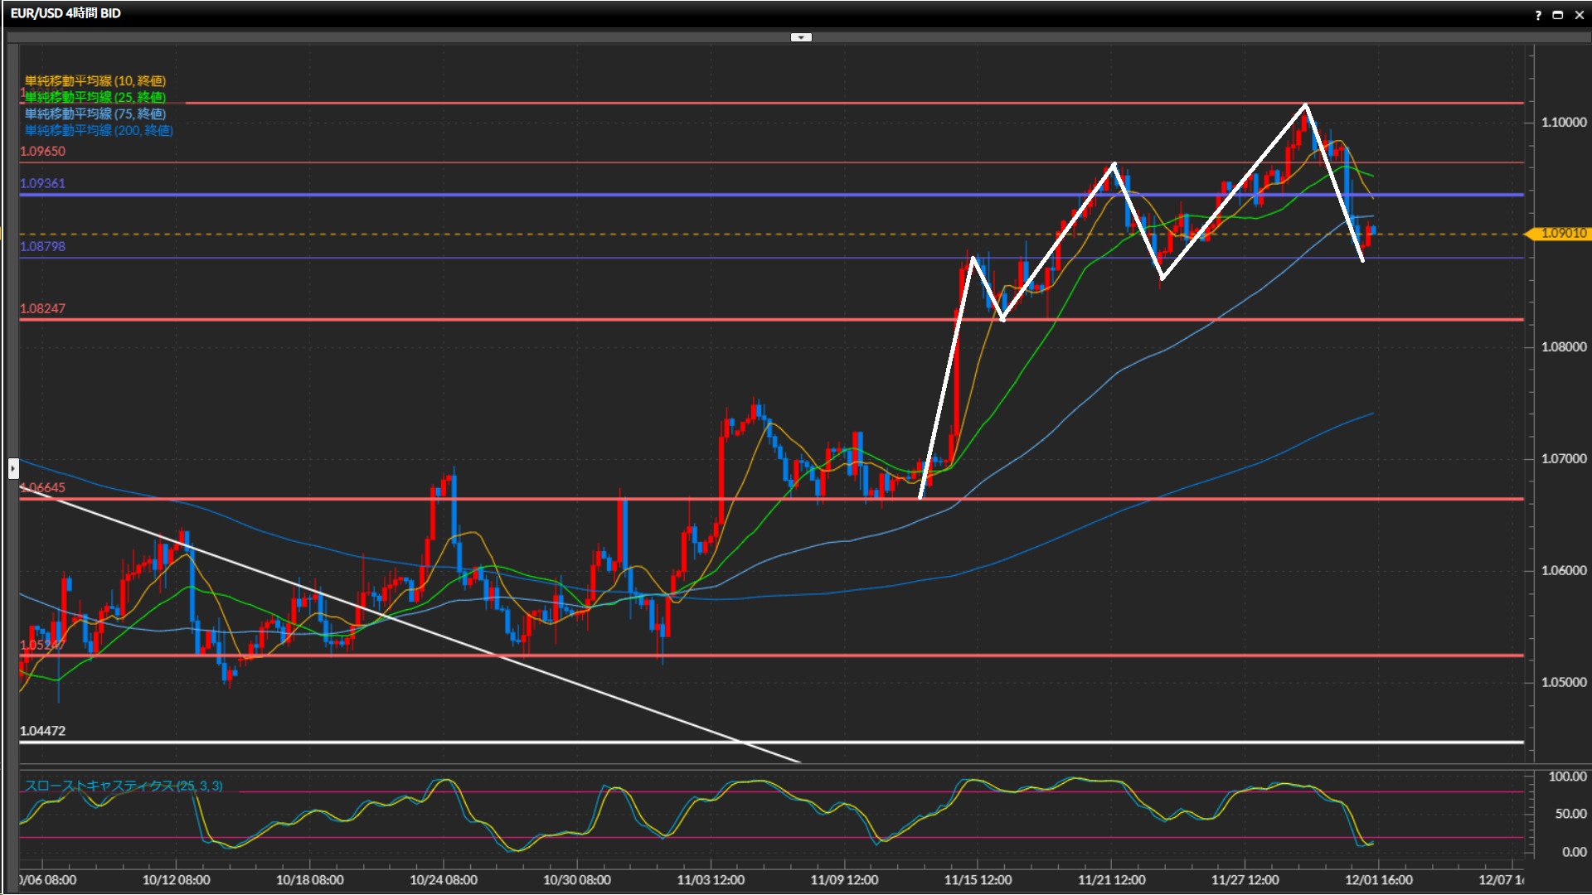Close the EUR/USD chart window

click(1580, 15)
